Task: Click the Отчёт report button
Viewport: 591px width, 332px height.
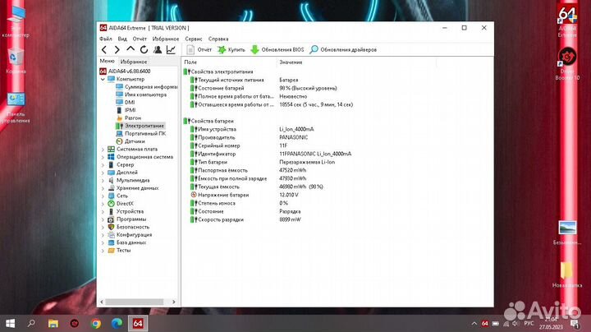Action: [x=199, y=50]
